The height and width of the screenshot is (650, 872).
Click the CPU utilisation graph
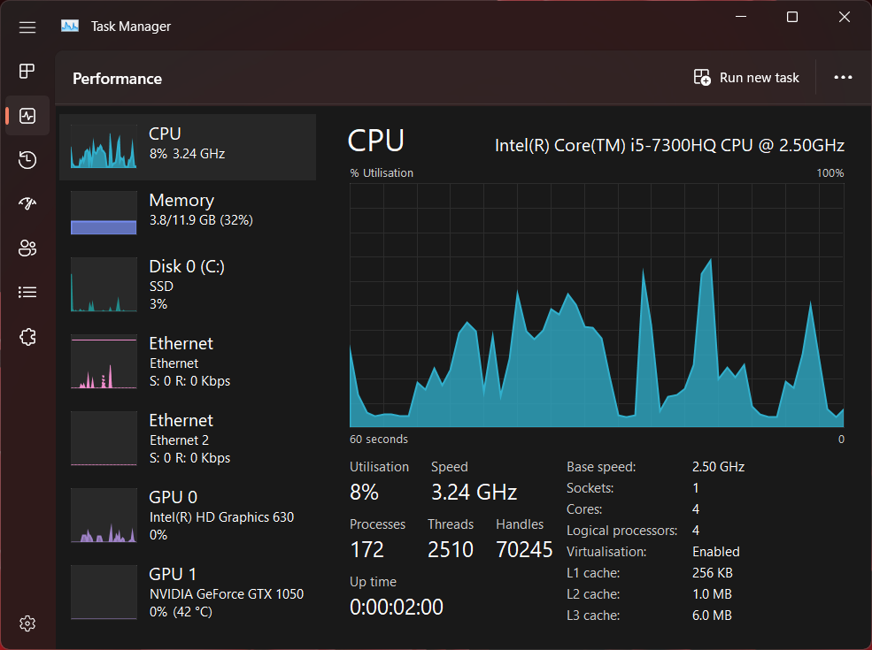tap(597, 305)
